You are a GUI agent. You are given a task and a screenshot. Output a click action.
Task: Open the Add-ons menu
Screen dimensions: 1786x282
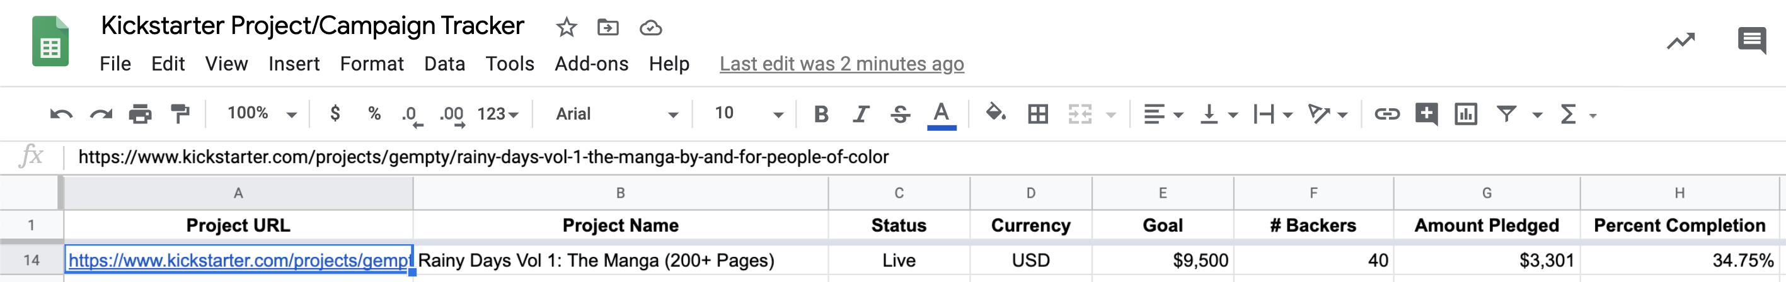coord(591,64)
